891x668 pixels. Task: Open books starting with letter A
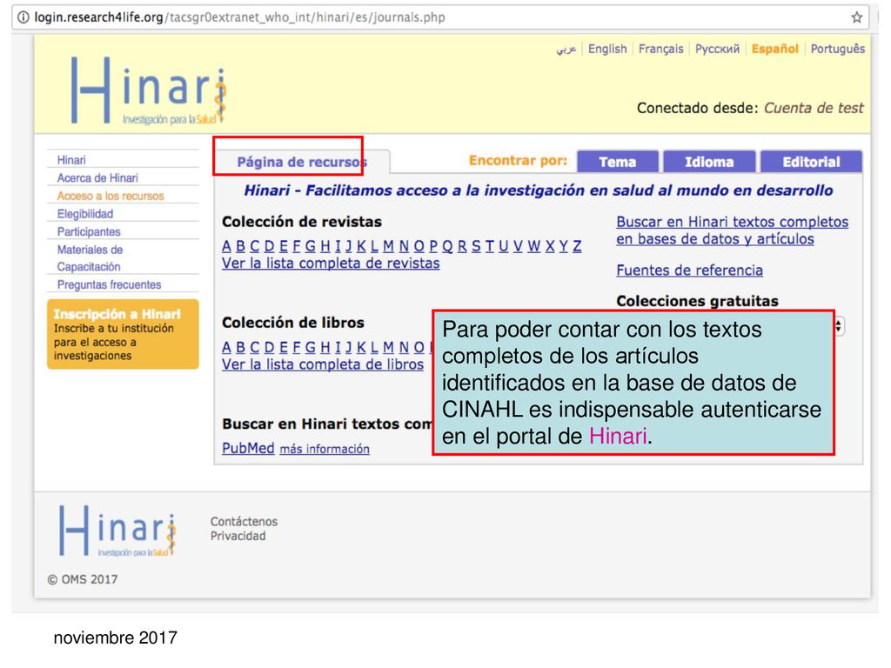227,348
